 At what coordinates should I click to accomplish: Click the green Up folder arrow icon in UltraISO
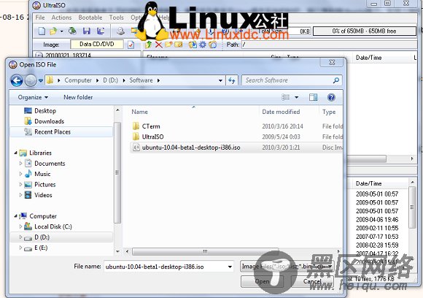click(x=148, y=45)
